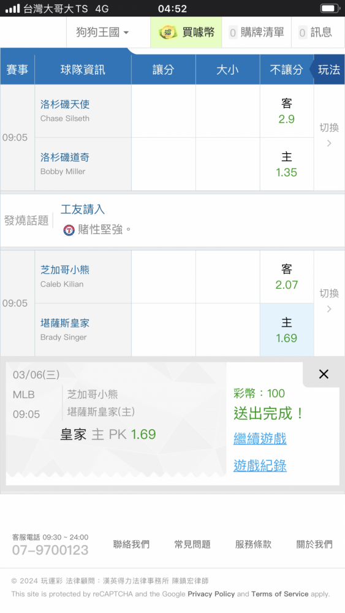Viewport: 345px width, 613px height.
Task: Open the 工友請入 hot topic
Action: tap(83, 210)
